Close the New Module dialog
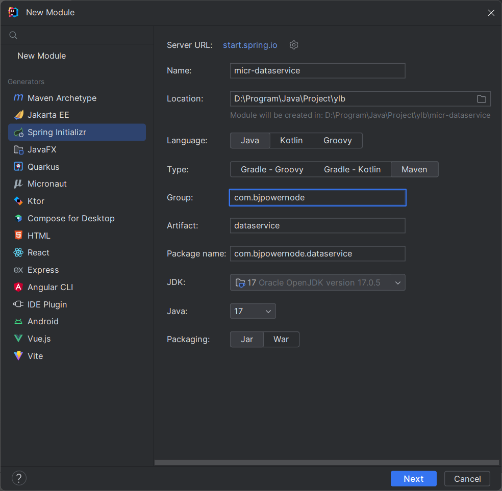The height and width of the screenshot is (491, 502). [491, 12]
